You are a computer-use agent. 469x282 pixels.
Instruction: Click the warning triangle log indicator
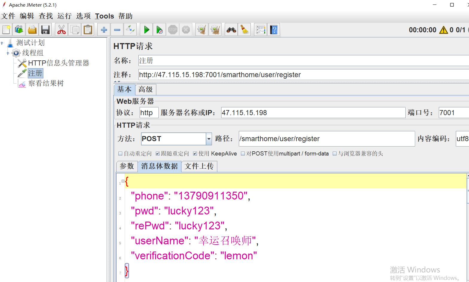tap(444, 30)
